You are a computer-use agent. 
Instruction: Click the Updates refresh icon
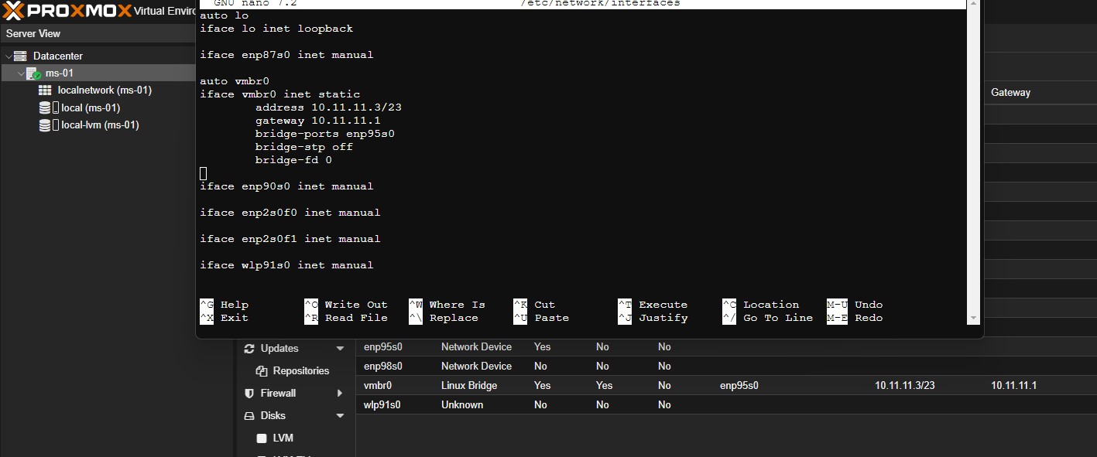pos(249,349)
